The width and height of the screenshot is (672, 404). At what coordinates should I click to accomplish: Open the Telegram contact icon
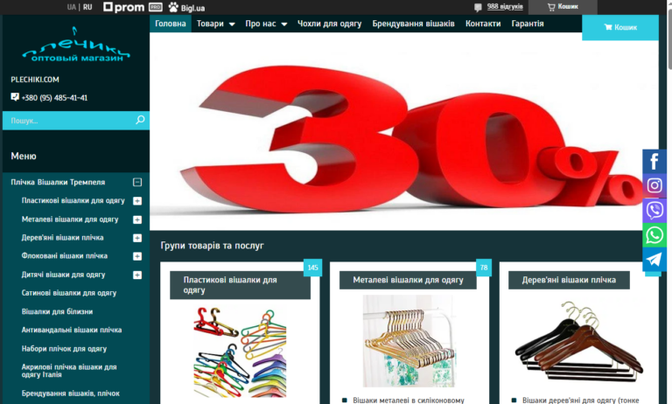tap(654, 260)
